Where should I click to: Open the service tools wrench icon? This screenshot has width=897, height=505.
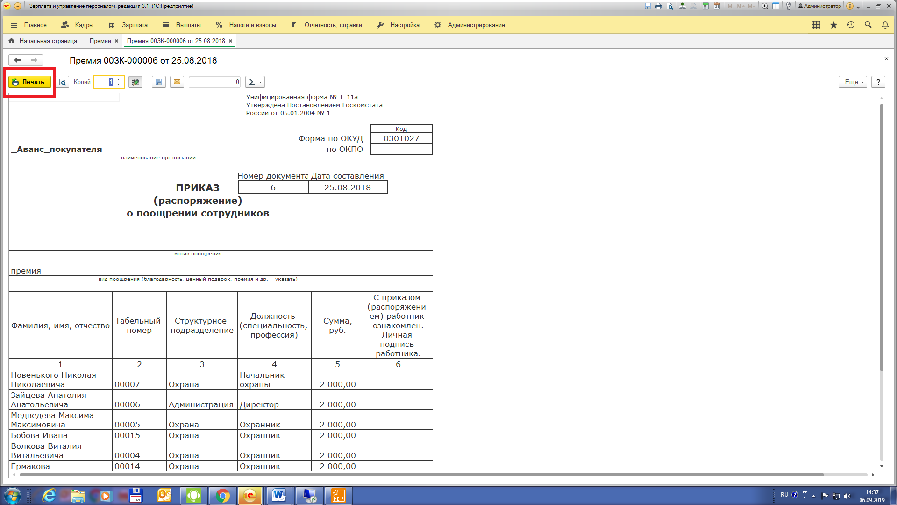(789, 6)
